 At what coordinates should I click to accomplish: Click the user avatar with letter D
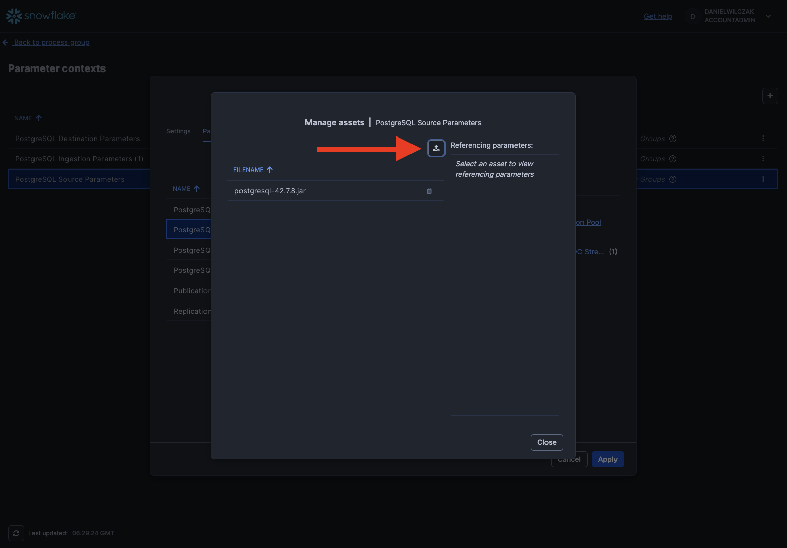[692, 17]
